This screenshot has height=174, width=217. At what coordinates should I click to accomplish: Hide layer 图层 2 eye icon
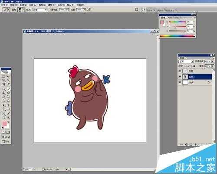tap(180, 77)
